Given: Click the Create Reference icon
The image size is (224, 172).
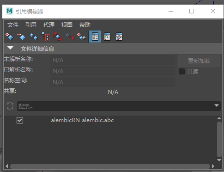Looking at the screenshot, I should [9, 37].
